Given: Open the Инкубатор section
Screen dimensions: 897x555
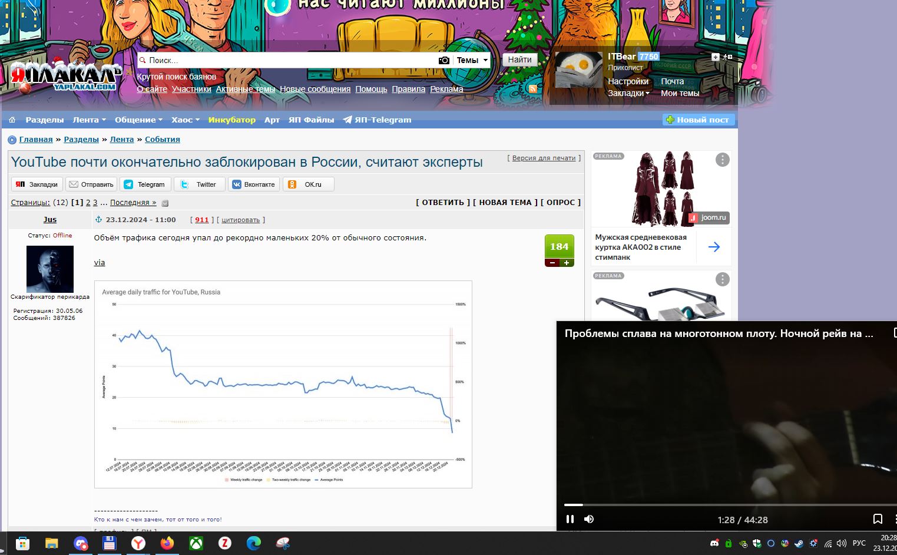Looking at the screenshot, I should (x=232, y=120).
